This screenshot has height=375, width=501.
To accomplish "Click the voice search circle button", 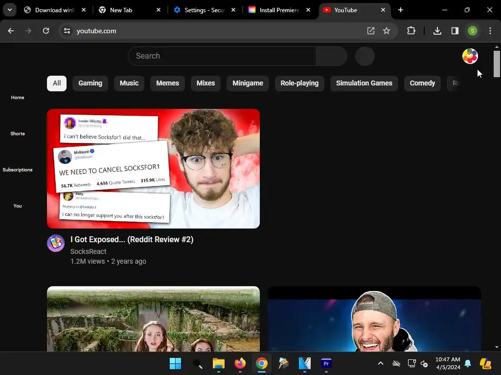I will coord(364,56).
